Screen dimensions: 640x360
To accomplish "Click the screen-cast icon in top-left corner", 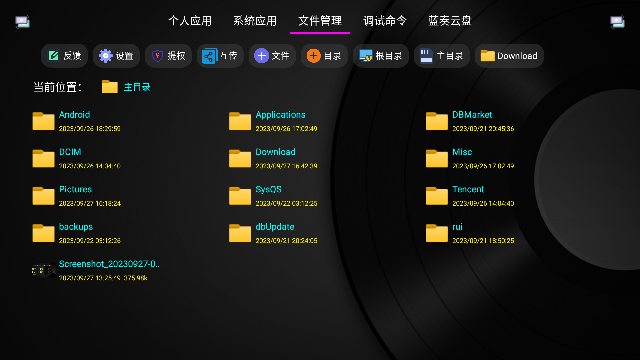I will coord(22,21).
